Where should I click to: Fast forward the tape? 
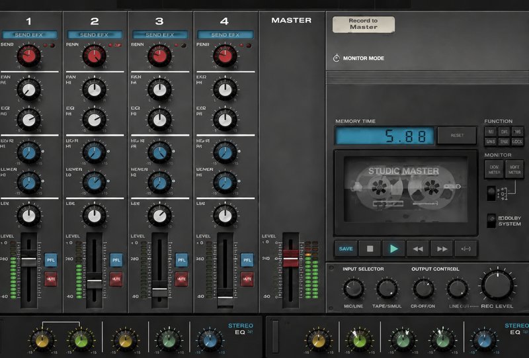442,249
